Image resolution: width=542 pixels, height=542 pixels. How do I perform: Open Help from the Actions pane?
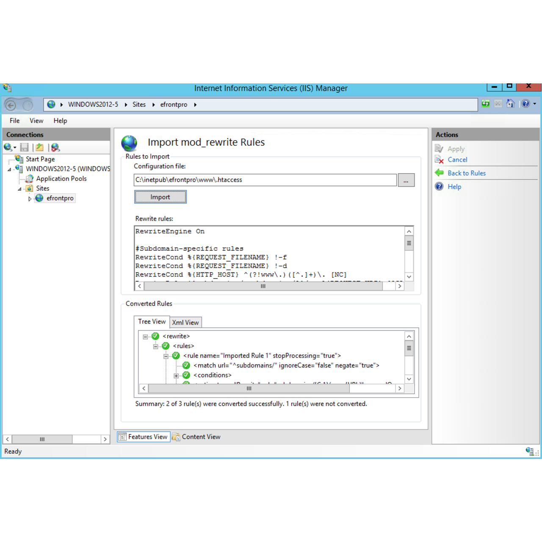(454, 187)
